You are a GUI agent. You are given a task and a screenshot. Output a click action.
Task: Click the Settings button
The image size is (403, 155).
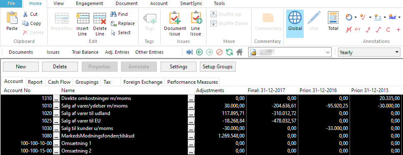[x=179, y=67]
